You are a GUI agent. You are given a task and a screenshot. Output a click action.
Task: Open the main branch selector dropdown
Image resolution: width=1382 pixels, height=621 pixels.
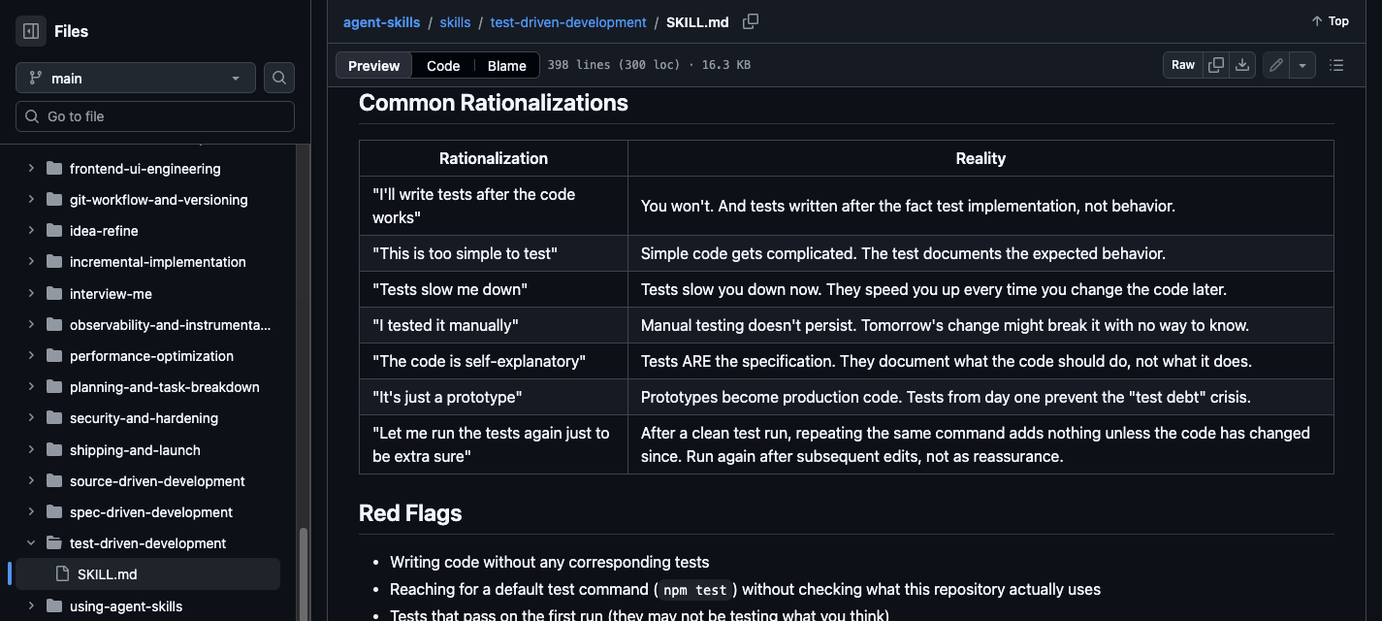(x=136, y=78)
